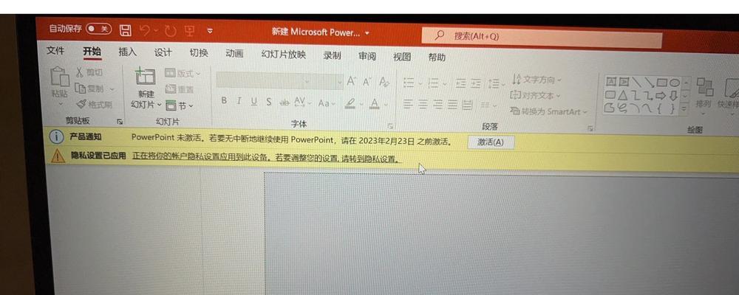The height and width of the screenshot is (295, 739).
Task: Click 转换为 SmartArt button
Action: 549,111
